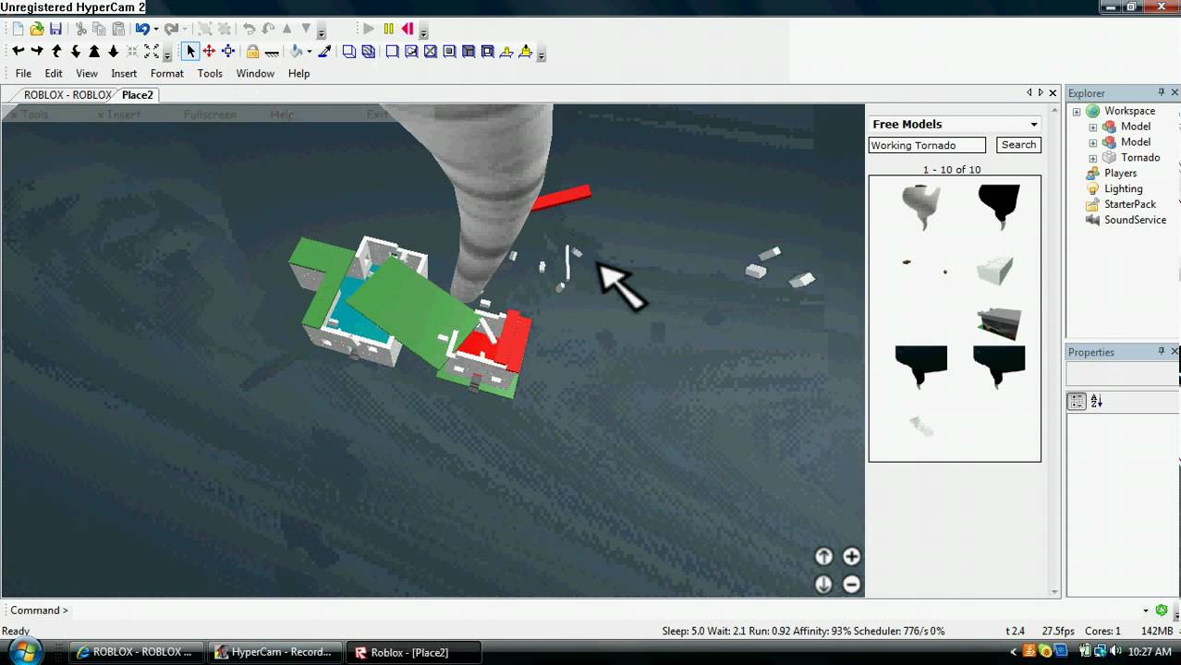Expand the Tornado tree node

click(x=1093, y=158)
